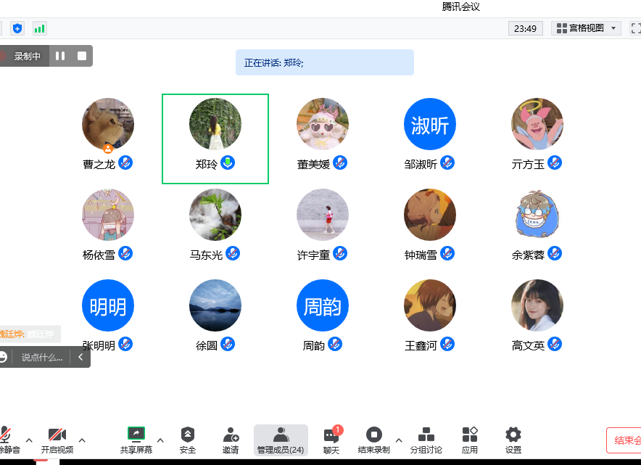This screenshot has height=465, width=641.
Task: Expand the arrow next to 开启视频
Action: point(82,440)
